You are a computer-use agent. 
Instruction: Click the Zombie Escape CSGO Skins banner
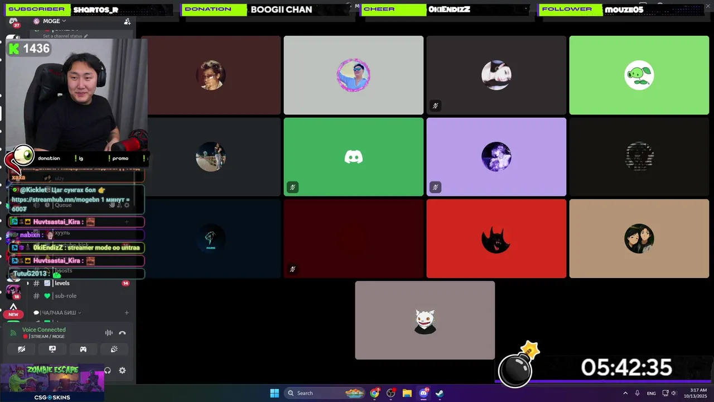[x=52, y=383]
